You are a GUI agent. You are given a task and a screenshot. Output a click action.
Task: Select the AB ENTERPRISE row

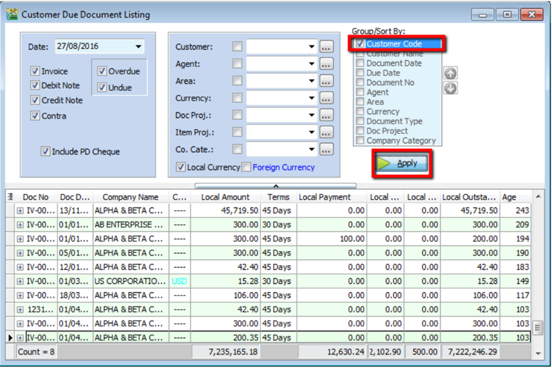[x=129, y=225]
